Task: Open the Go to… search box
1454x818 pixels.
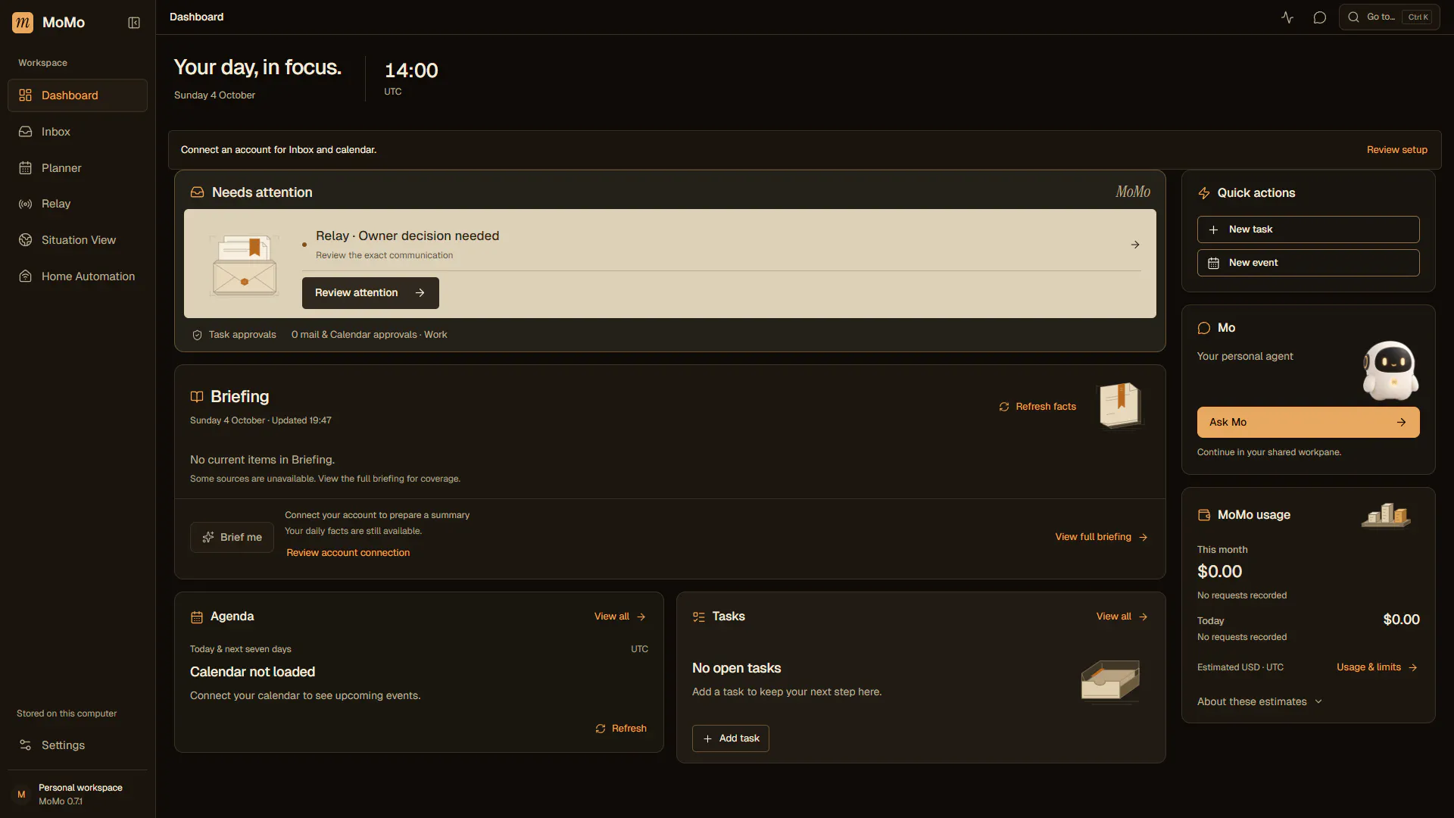Action: [1390, 17]
